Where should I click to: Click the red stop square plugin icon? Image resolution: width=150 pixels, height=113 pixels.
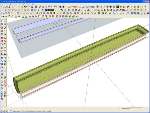click(144, 13)
